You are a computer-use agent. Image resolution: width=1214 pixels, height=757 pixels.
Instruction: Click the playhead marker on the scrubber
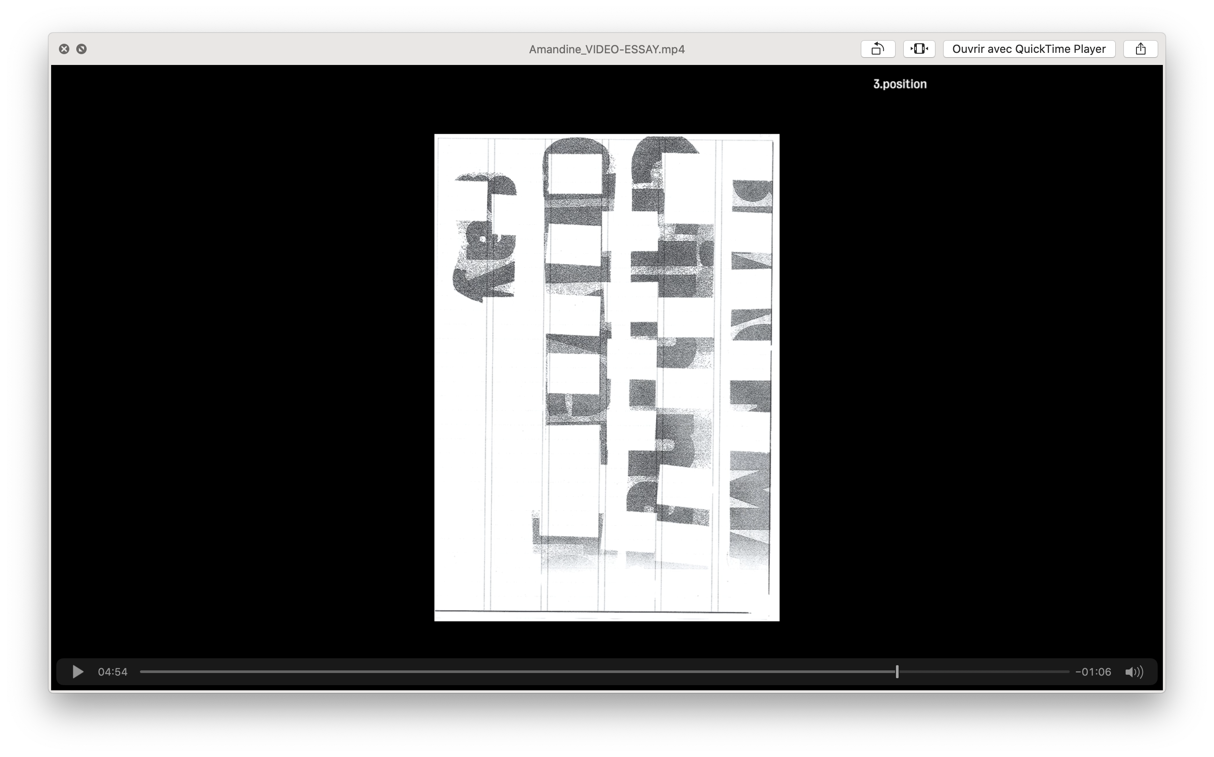(x=897, y=672)
